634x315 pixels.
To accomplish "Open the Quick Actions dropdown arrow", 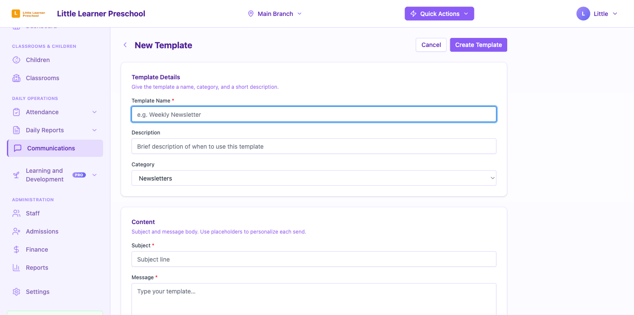I will 466,14.
